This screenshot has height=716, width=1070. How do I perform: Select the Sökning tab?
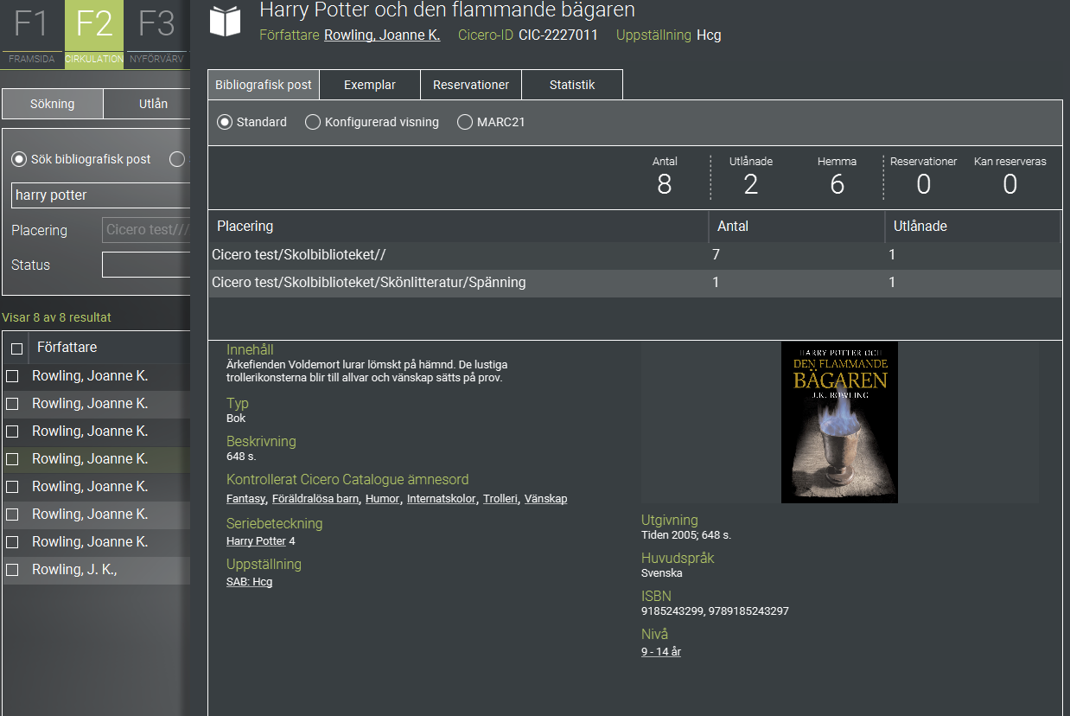pyautogui.click(x=53, y=104)
